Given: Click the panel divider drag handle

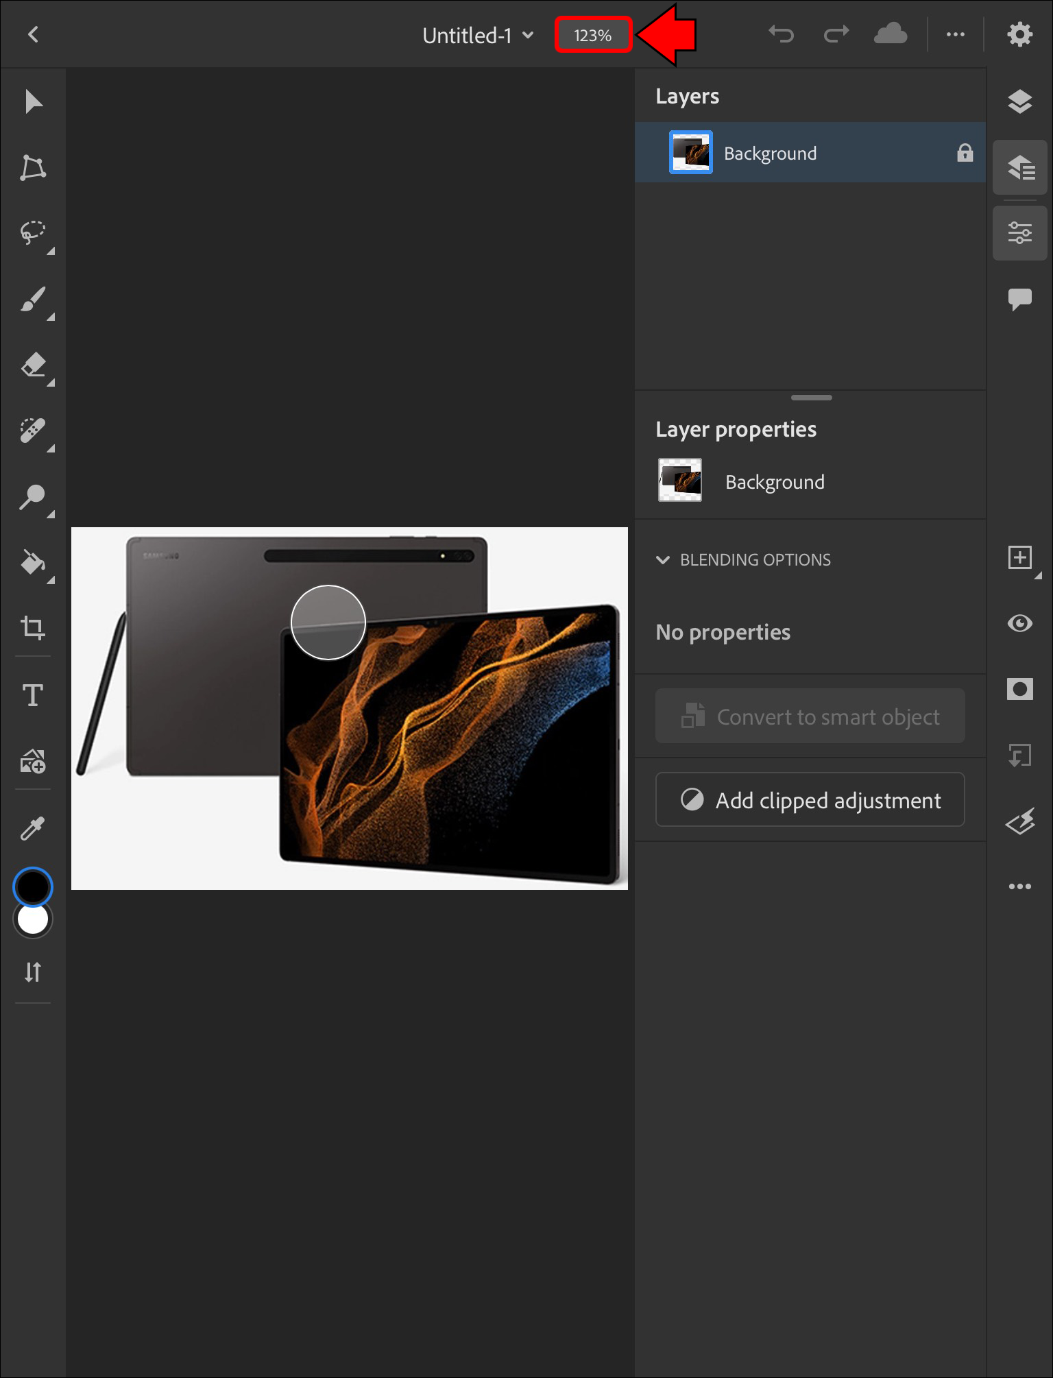Looking at the screenshot, I should click(x=811, y=398).
